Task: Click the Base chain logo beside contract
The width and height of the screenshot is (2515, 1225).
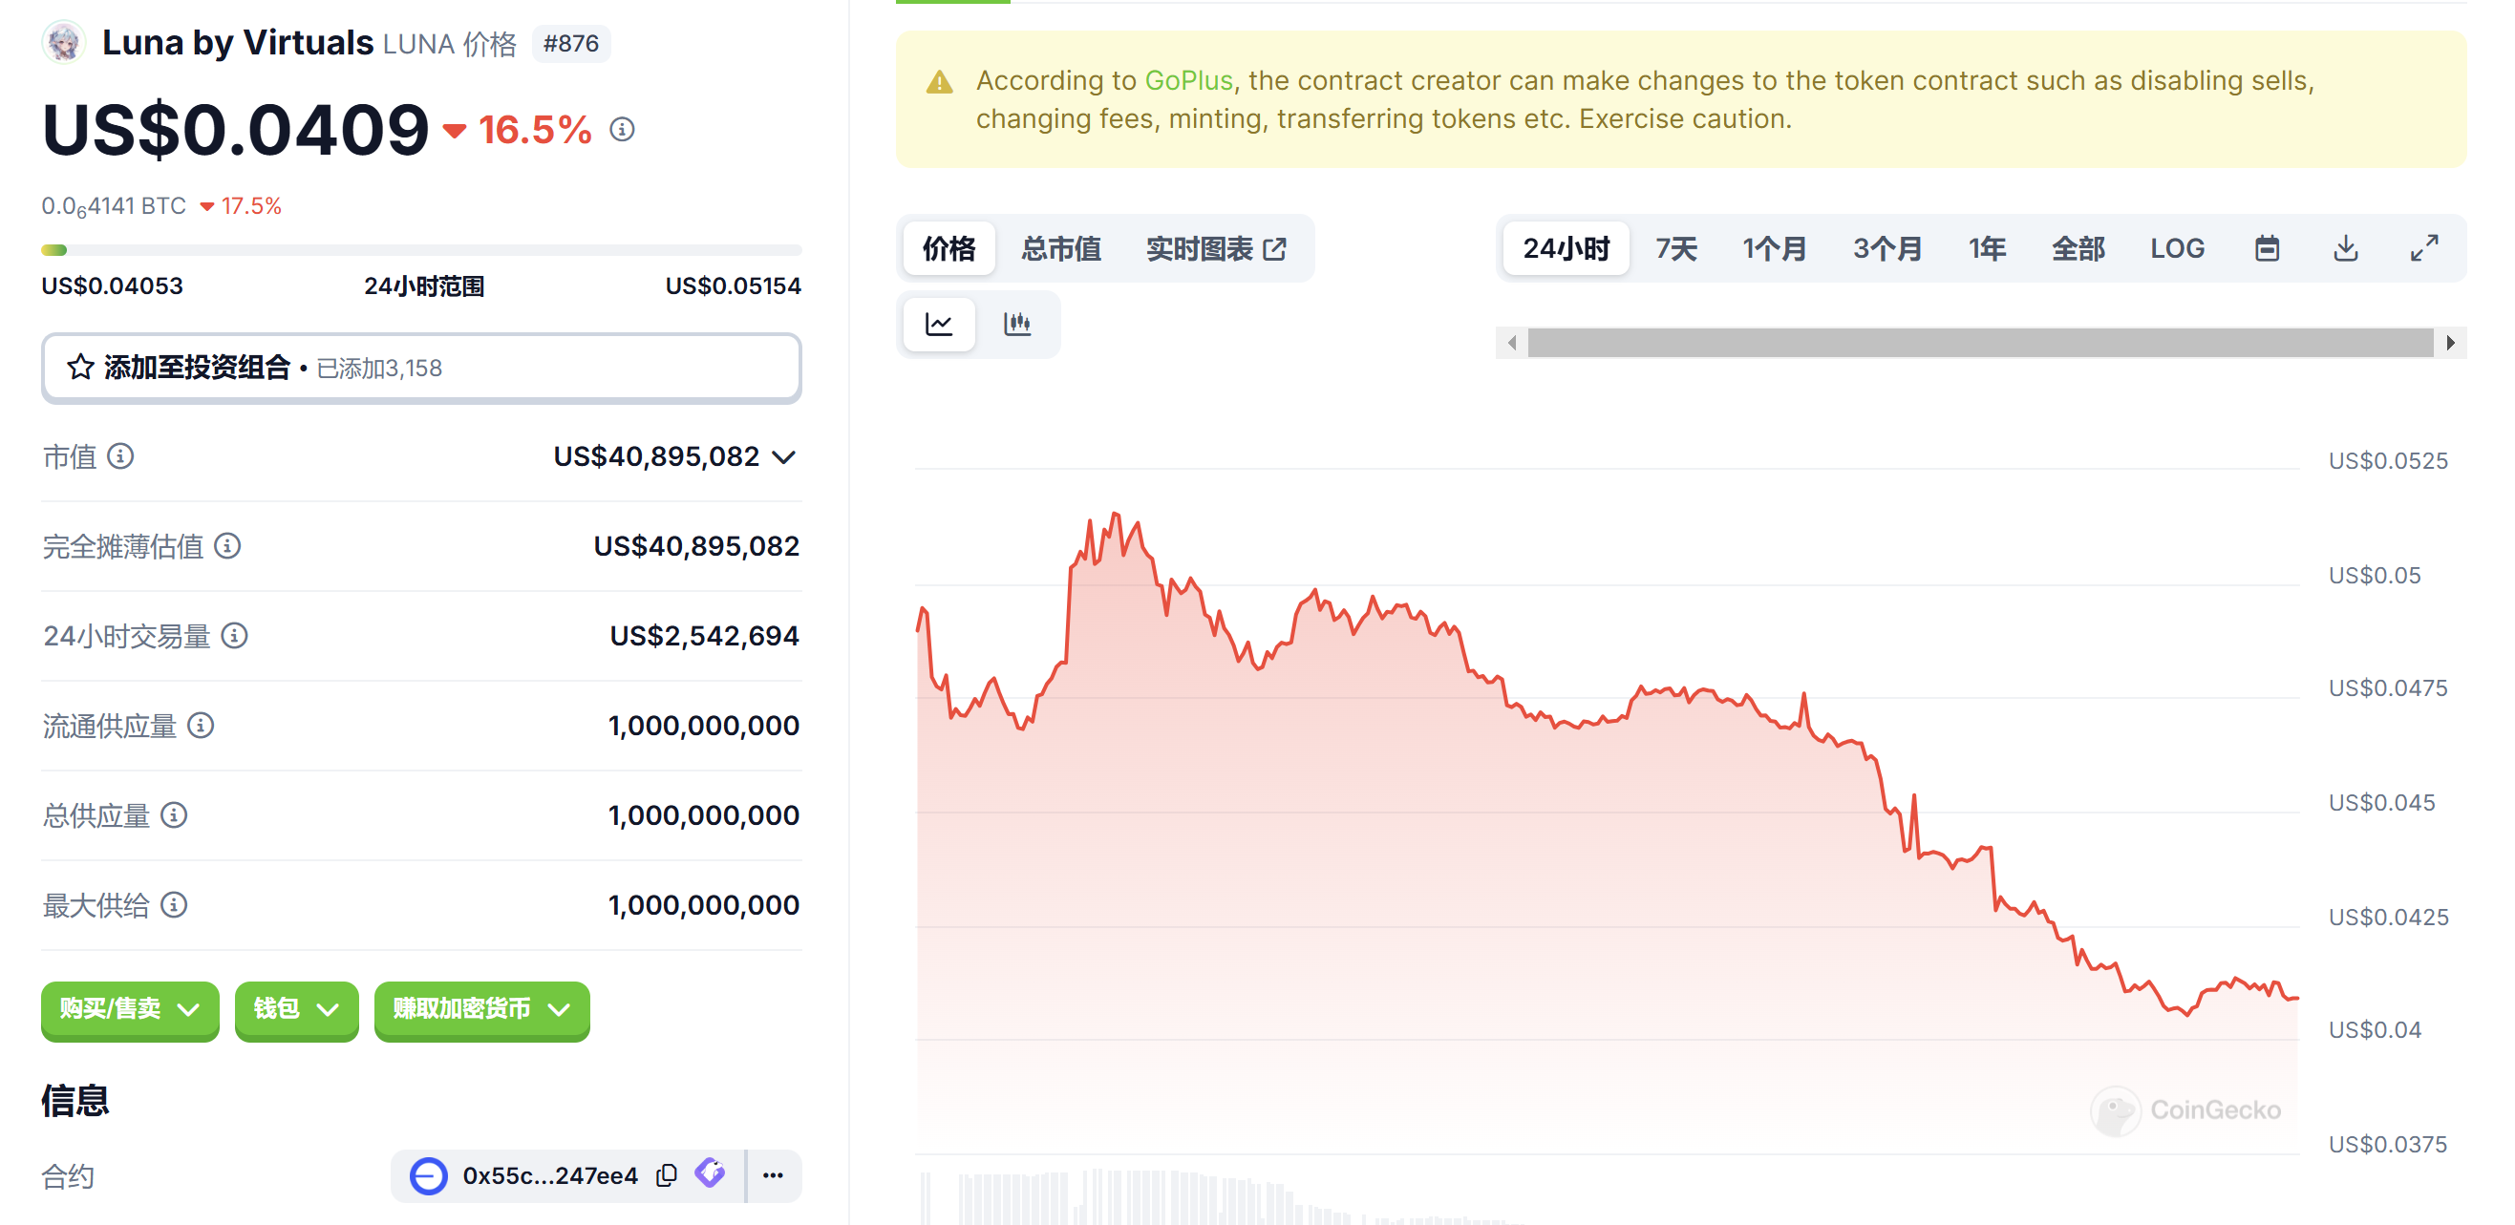Action: point(428,1175)
